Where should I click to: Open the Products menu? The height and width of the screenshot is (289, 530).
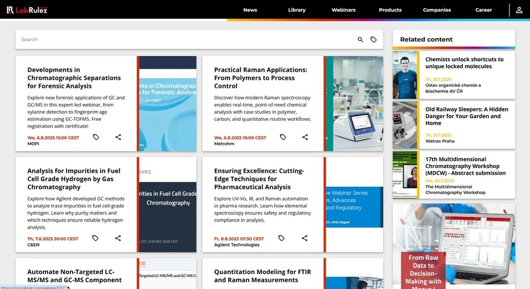390,10
